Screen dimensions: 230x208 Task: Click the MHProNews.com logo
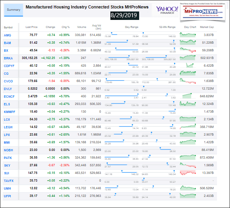click(203, 12)
